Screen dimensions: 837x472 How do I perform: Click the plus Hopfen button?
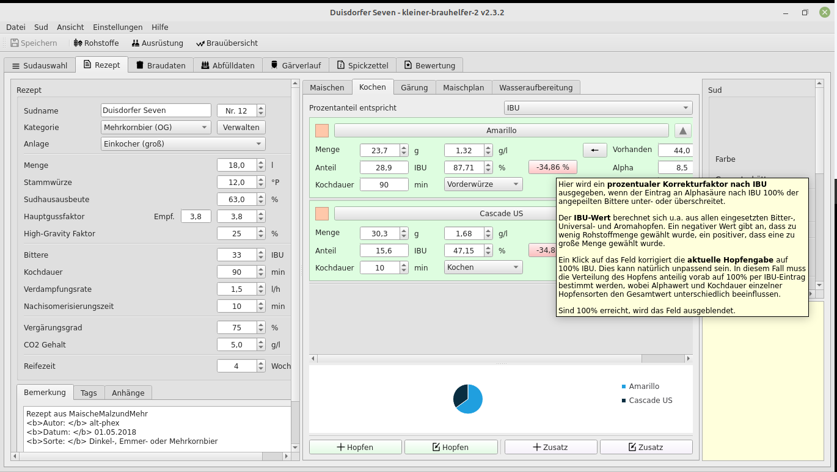[355, 447]
